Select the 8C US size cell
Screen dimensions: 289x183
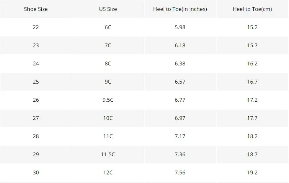click(x=108, y=63)
